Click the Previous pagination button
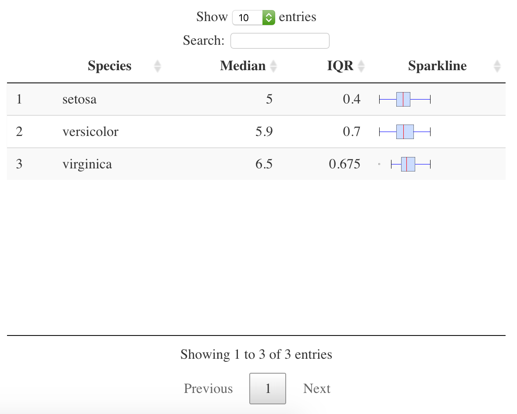Viewport: 517px width, 414px height. point(208,389)
